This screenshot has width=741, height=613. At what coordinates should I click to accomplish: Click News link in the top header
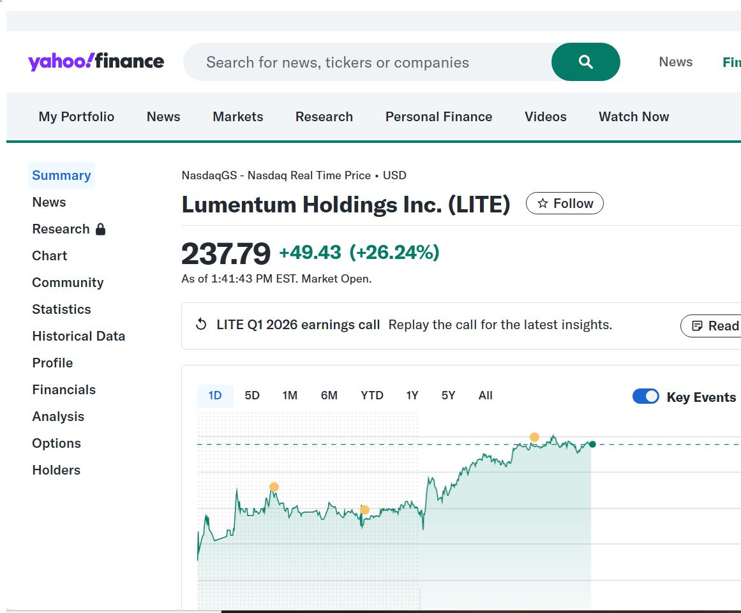tap(676, 62)
